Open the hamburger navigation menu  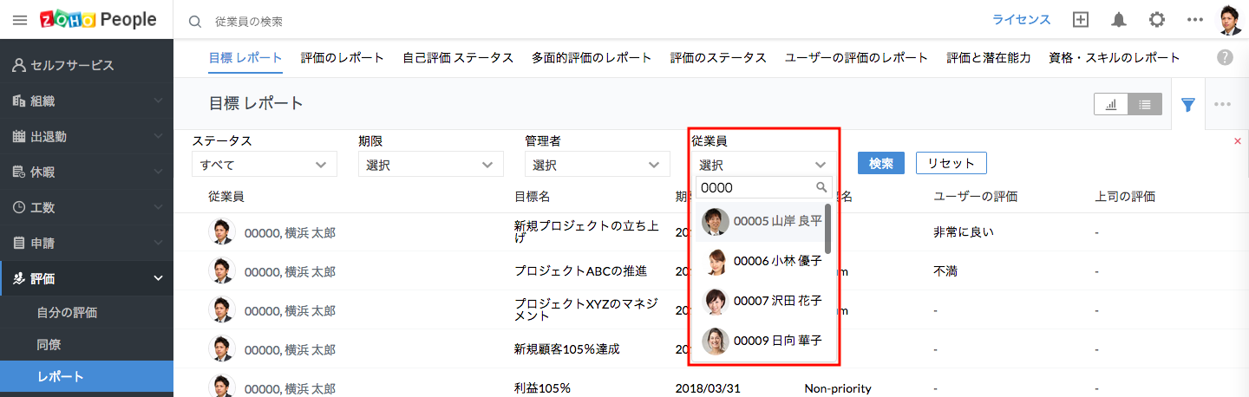click(19, 20)
